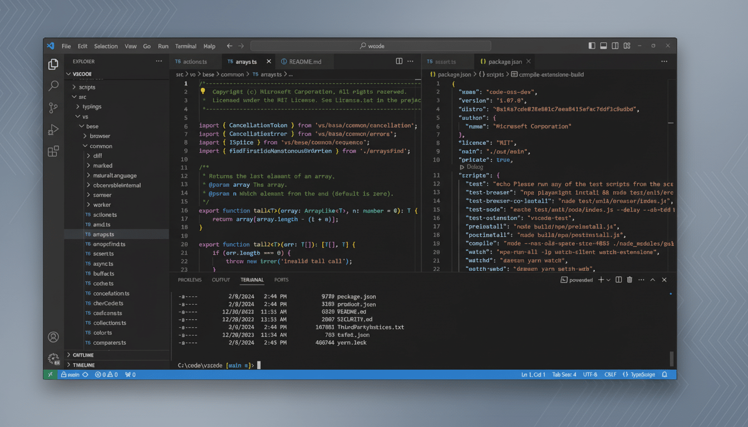Toggle the sidebar via the Explorer icon
The image size is (748, 427).
click(x=53, y=64)
